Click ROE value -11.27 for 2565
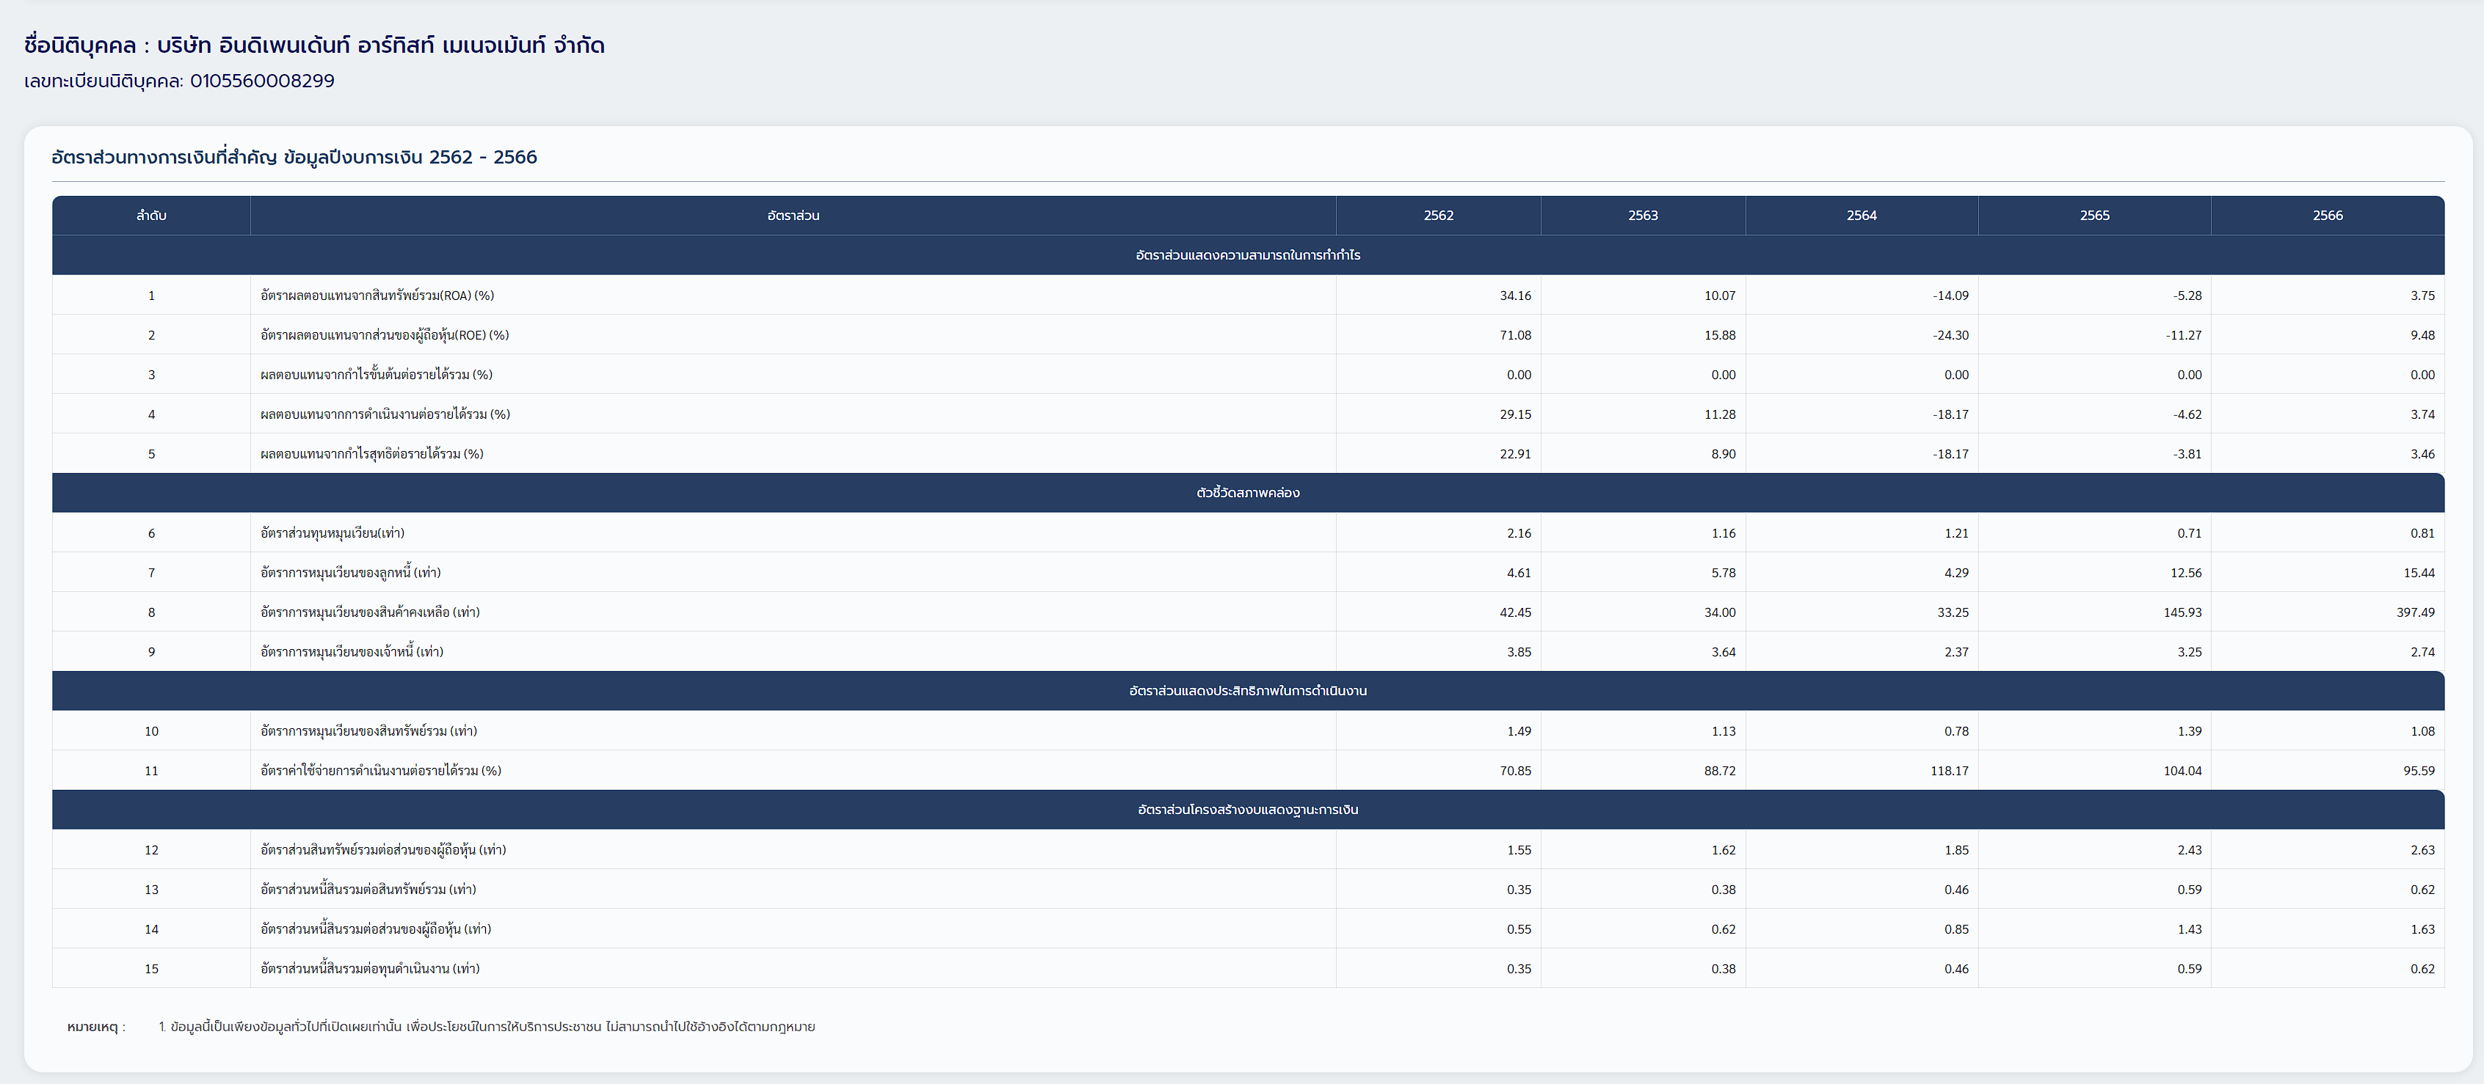2484x1084 pixels. coord(2183,335)
